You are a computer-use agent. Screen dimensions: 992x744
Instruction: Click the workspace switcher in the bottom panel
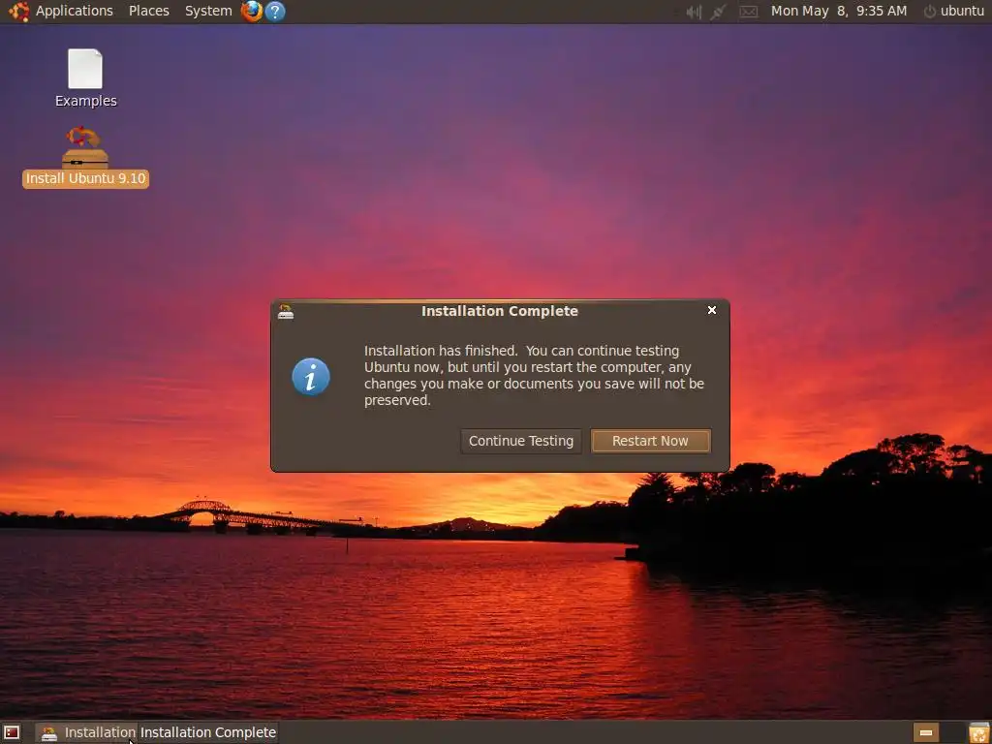click(x=938, y=732)
